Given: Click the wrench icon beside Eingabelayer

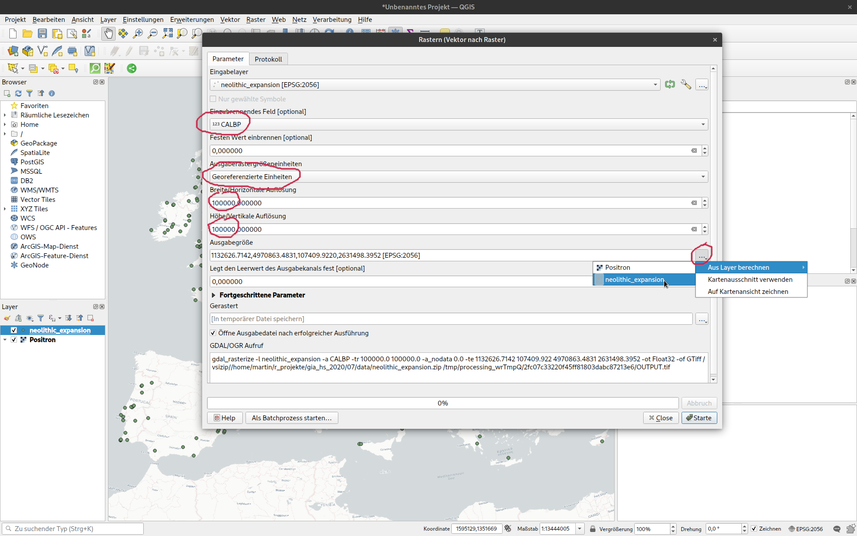Looking at the screenshot, I should coord(686,84).
